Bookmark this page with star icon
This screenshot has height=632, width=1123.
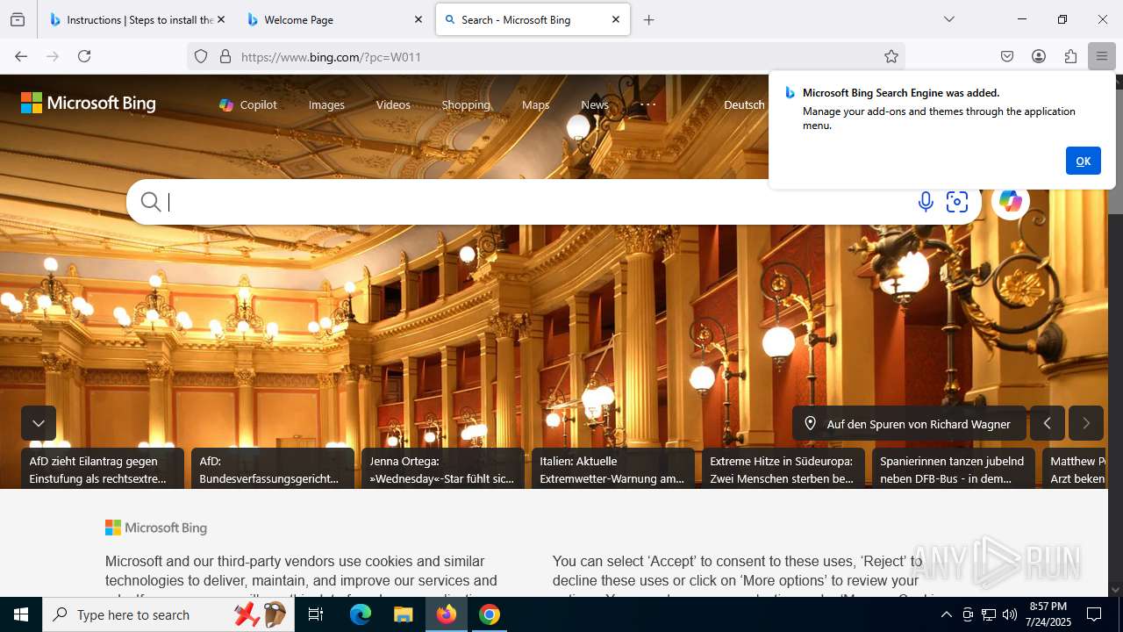point(891,56)
